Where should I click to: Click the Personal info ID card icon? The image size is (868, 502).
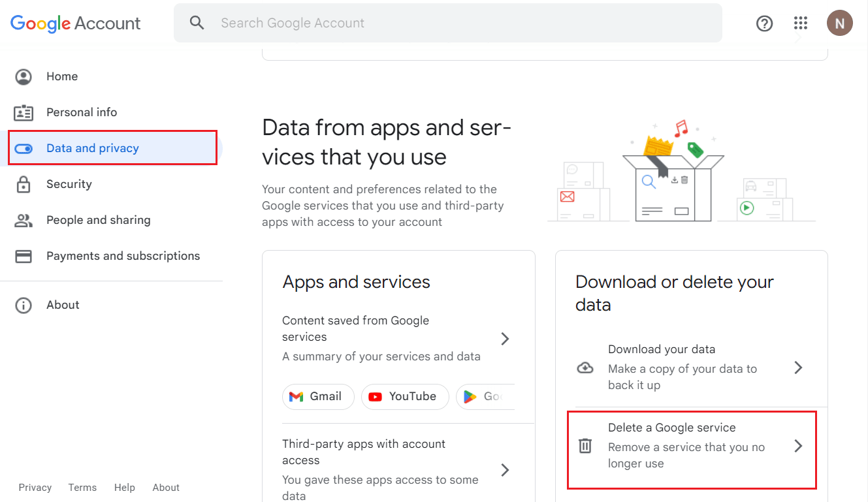pyautogui.click(x=24, y=112)
